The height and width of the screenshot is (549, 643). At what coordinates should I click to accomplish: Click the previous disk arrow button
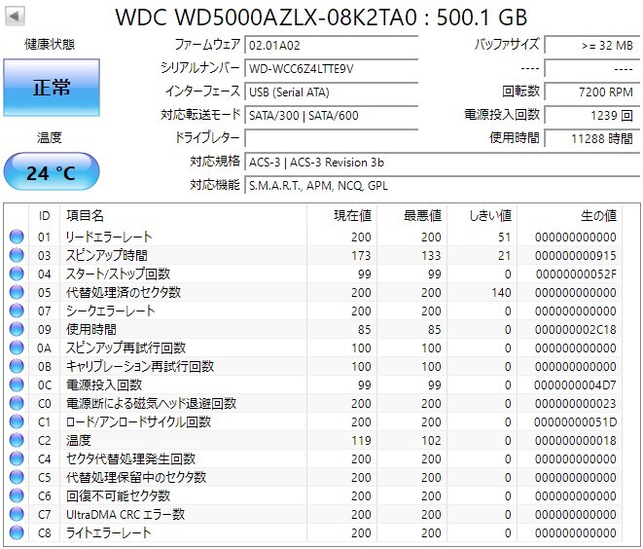pyautogui.click(x=15, y=17)
